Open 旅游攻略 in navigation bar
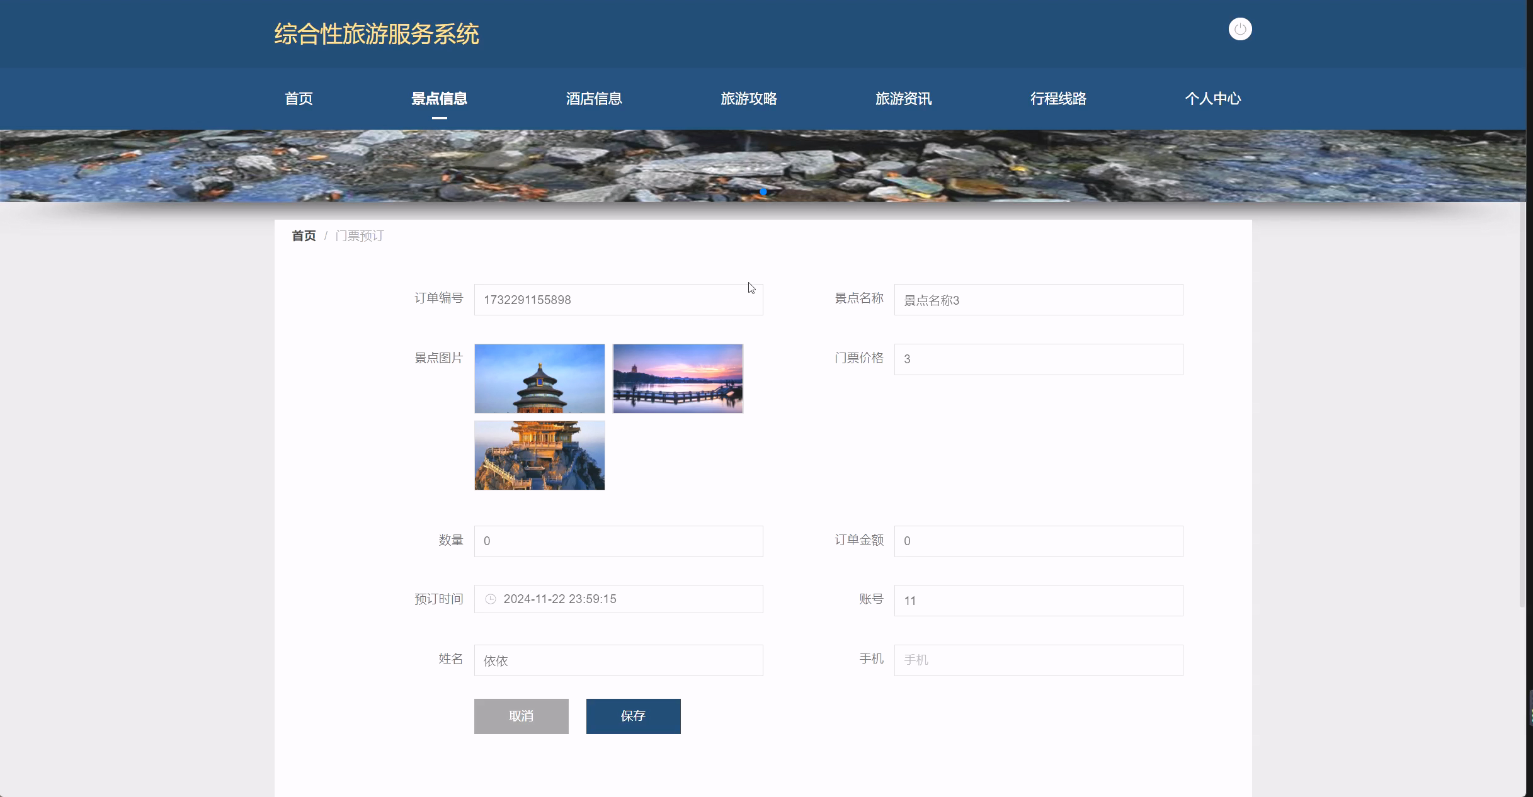Viewport: 1533px width, 797px height. click(x=749, y=99)
